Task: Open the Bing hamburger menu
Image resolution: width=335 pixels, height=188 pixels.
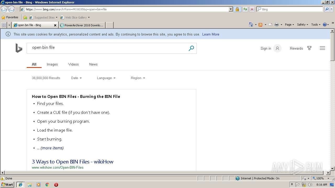Action: point(322,48)
